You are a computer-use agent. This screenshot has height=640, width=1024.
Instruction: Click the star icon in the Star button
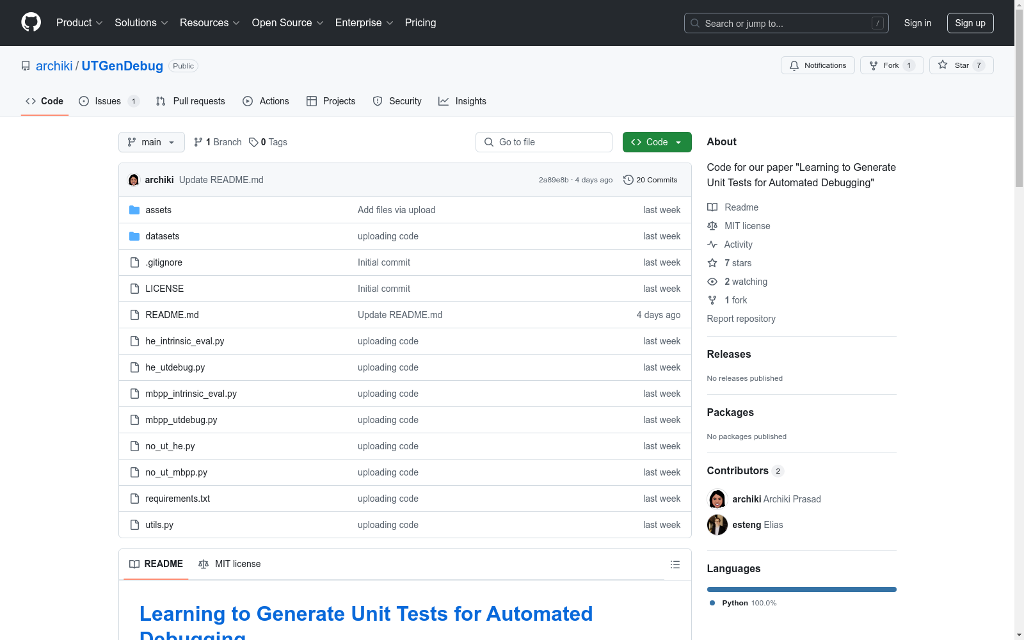[x=943, y=65]
